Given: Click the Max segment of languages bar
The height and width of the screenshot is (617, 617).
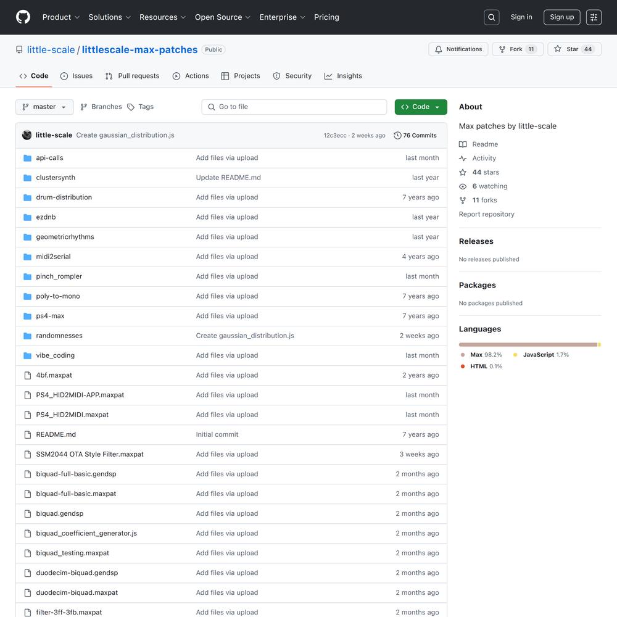Looking at the screenshot, I should click(x=528, y=345).
